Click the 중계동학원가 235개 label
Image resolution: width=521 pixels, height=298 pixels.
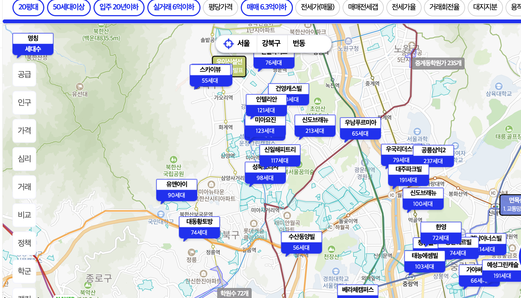point(438,63)
